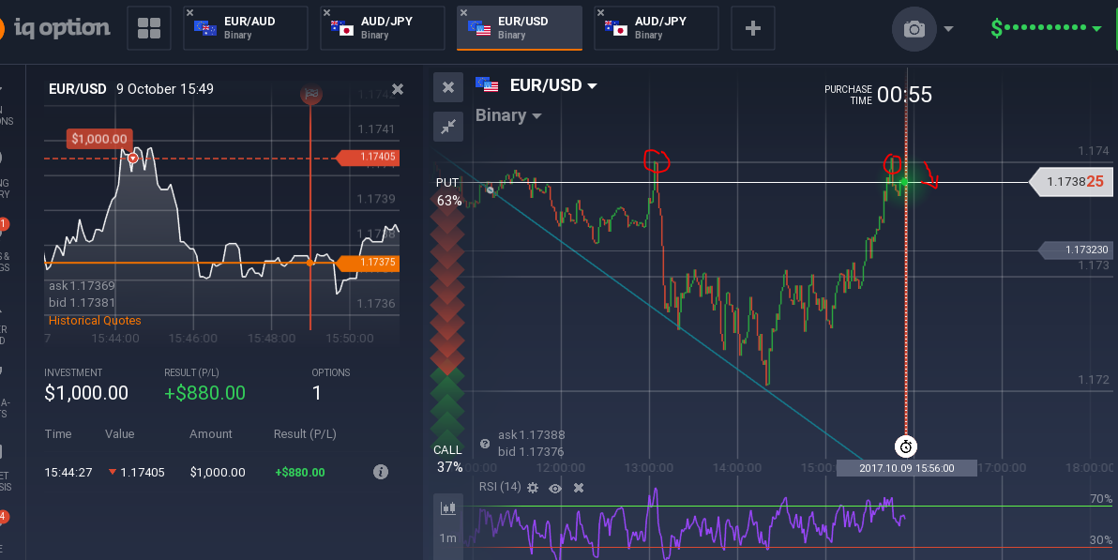The image size is (1118, 560).
Task: Click the 70% RSI overbought level label
Action: click(x=1101, y=499)
